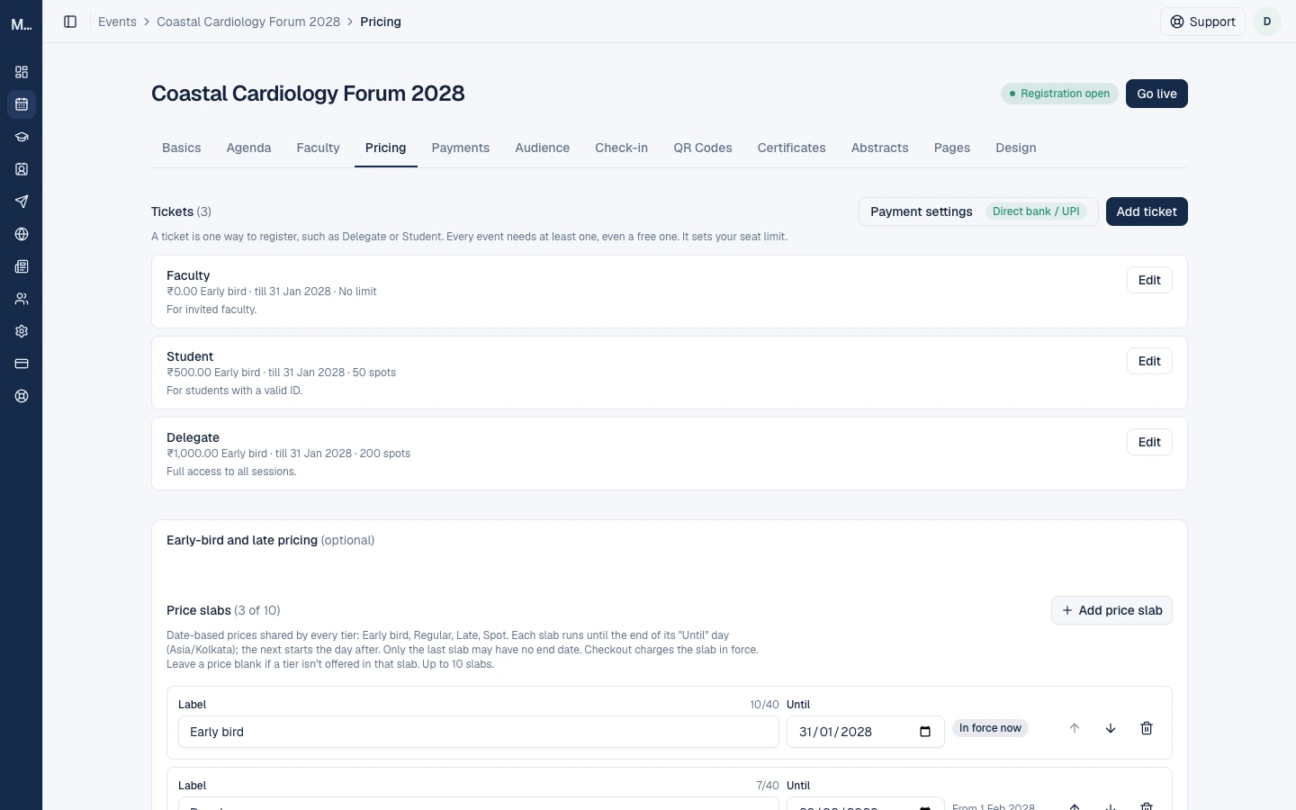Open the Support button
This screenshot has width=1296, height=810.
coord(1202,22)
